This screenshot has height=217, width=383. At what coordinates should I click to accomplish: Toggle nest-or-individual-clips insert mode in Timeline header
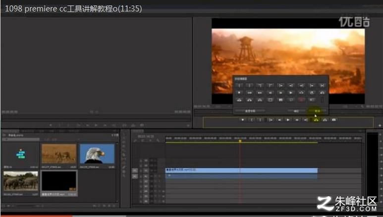[x=135, y=140]
